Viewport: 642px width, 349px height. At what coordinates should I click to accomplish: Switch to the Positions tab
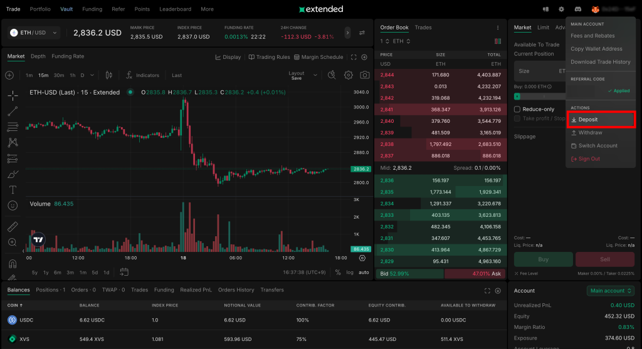(x=50, y=290)
